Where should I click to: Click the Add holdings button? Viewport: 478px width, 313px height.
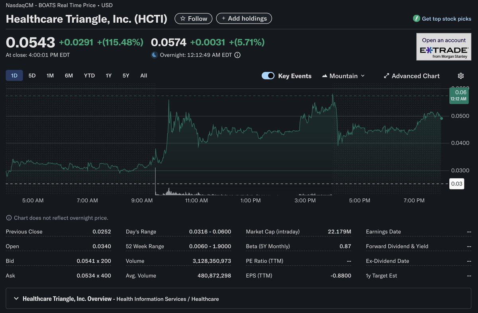pyautogui.click(x=244, y=18)
